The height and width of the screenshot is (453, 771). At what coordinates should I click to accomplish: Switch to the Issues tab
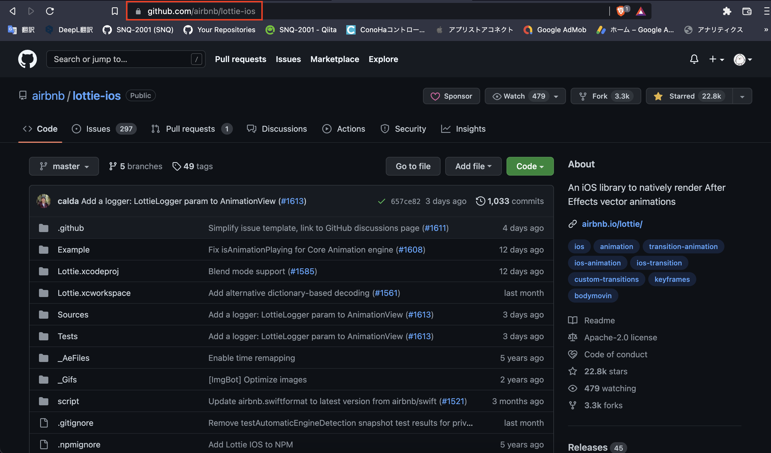point(104,129)
